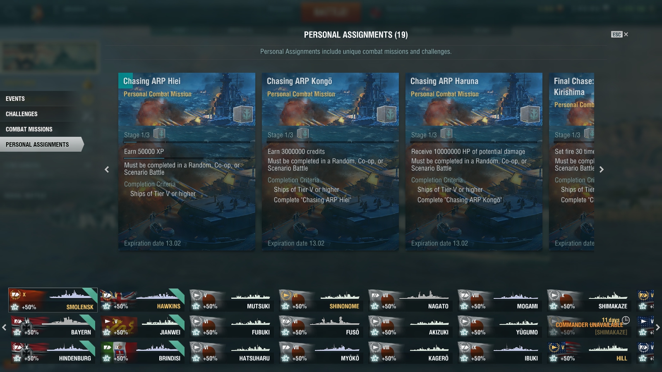This screenshot has width=662, height=372.
Task: Select the Nagato ship in carousel
Action: (410, 300)
